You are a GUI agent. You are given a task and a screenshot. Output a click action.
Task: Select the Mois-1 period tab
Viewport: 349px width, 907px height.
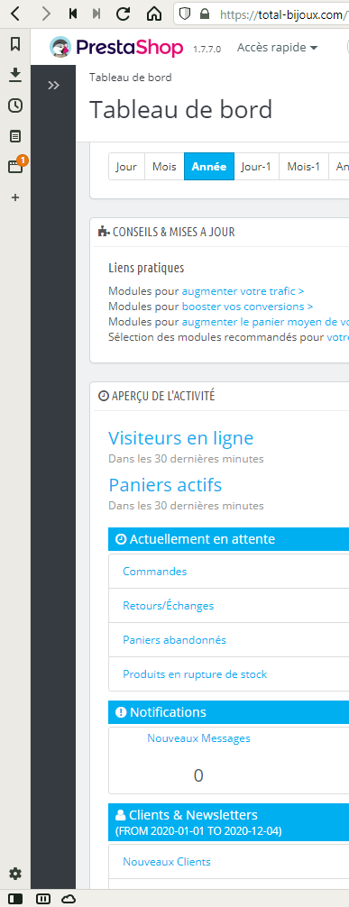pos(304,167)
